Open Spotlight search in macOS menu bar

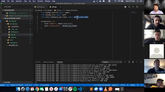(x=137, y=1)
